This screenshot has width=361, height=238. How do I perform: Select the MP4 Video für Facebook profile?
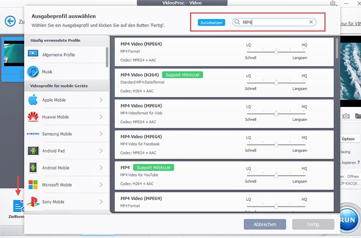[224, 144]
